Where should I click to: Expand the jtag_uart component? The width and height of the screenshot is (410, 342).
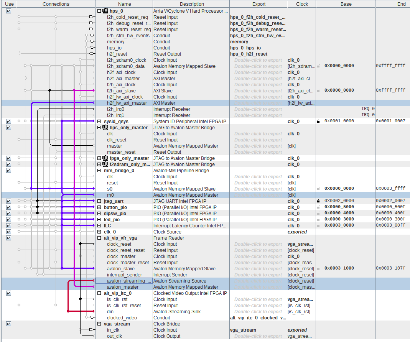99,201
